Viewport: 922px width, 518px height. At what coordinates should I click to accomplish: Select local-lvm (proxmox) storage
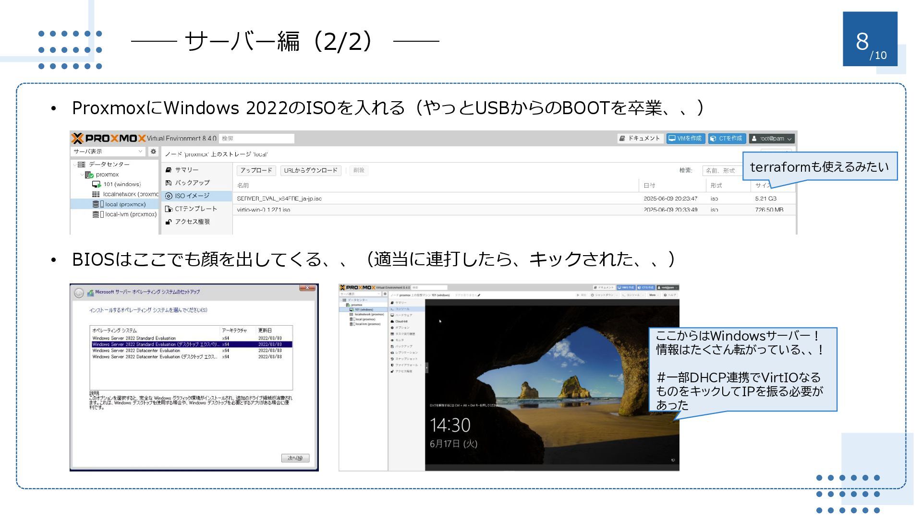pos(130,214)
